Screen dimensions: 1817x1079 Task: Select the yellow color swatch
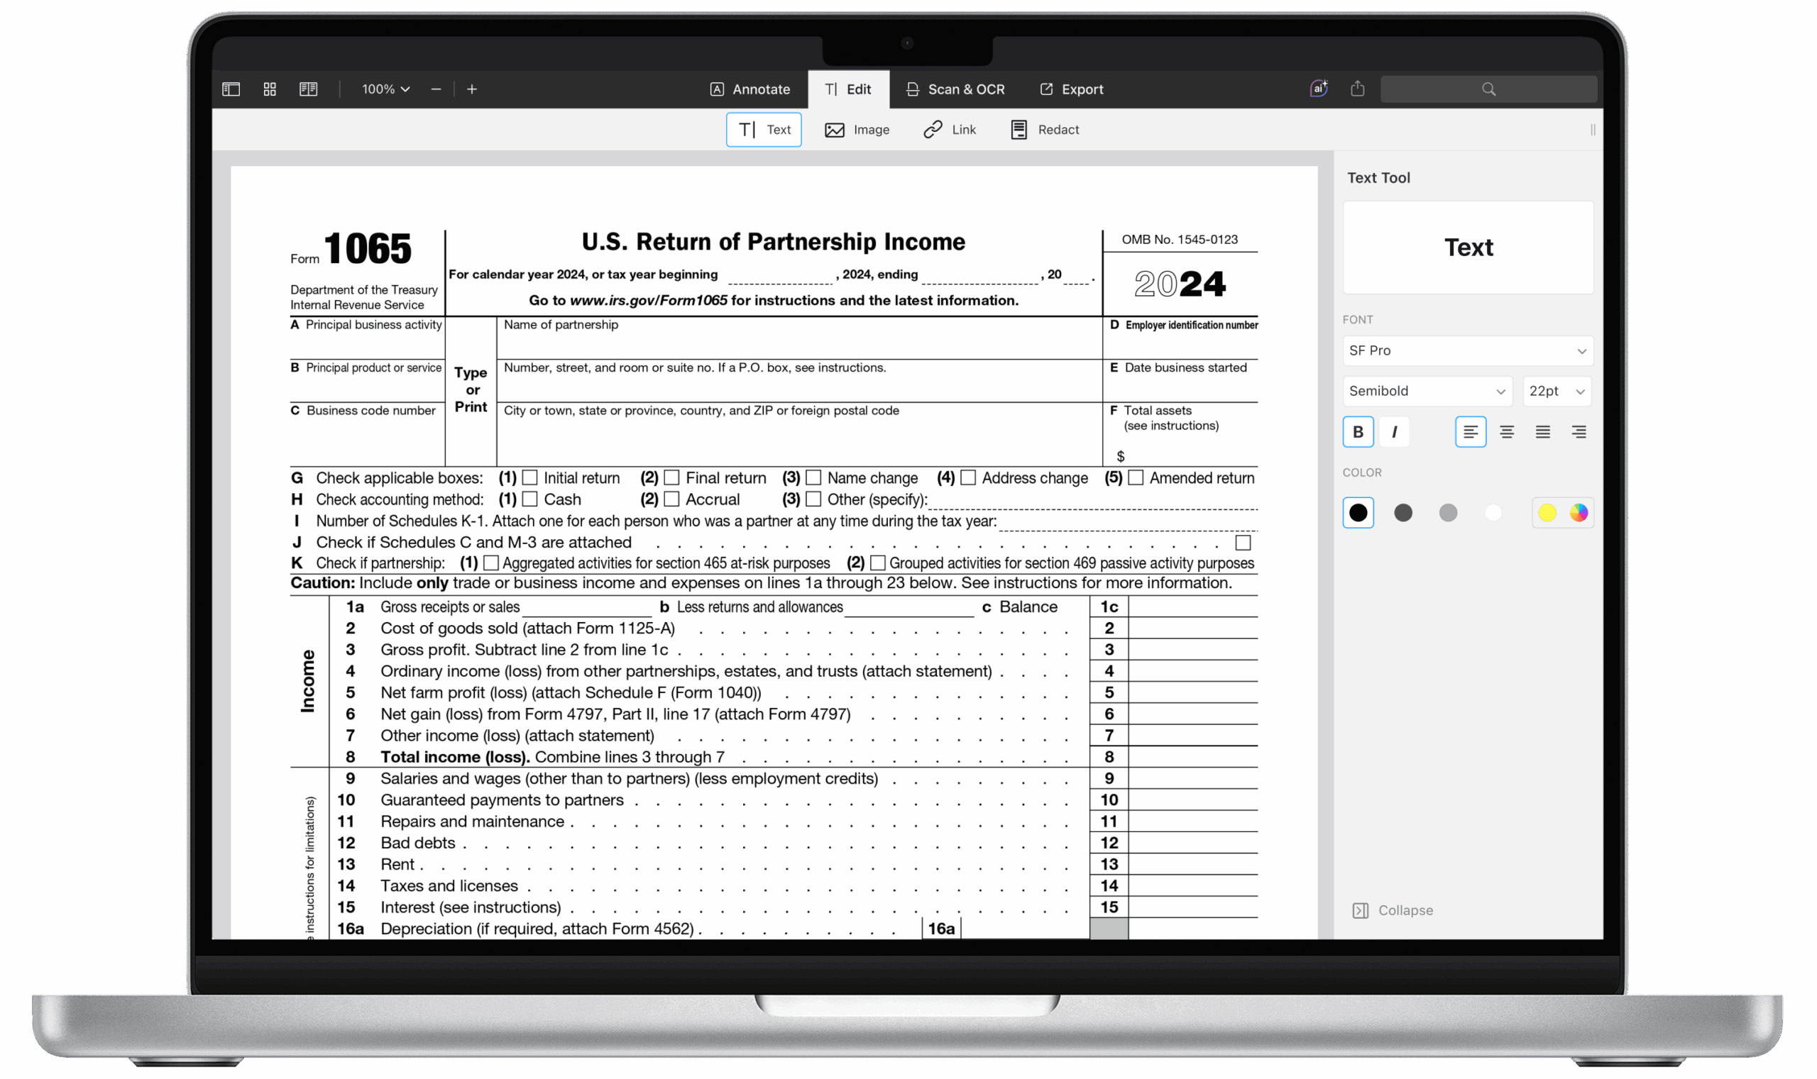(1547, 513)
